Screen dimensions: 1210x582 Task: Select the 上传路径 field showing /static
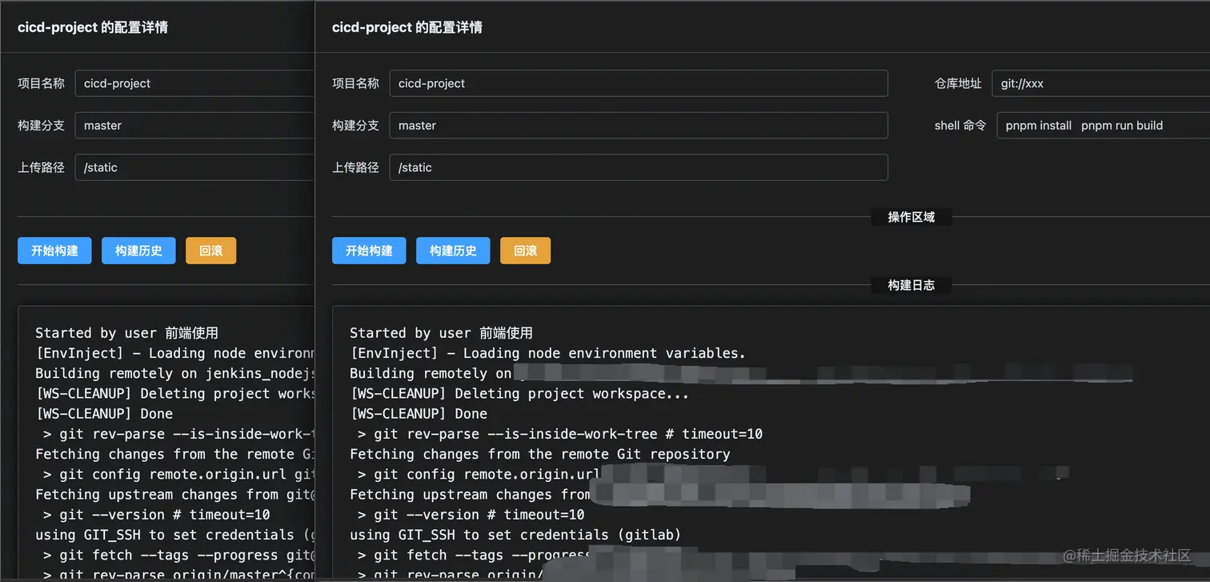(x=638, y=167)
